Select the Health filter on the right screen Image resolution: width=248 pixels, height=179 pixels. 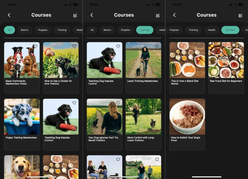click(212, 30)
